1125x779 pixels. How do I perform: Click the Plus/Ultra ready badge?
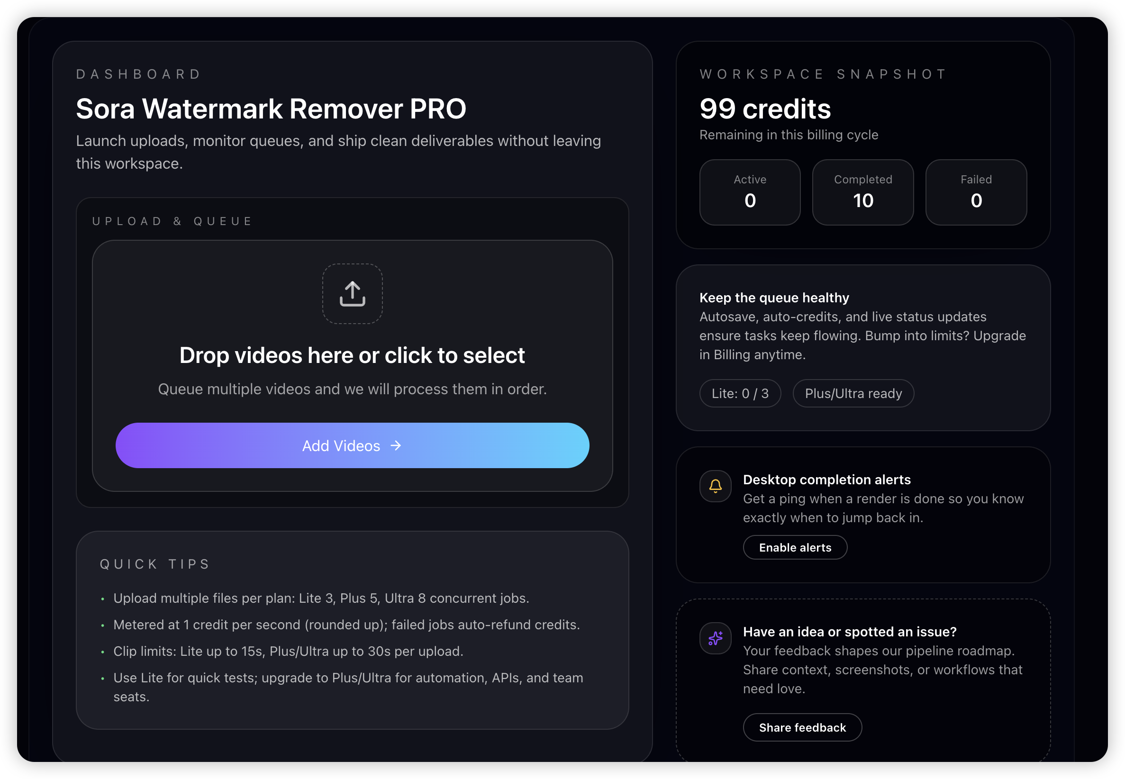853,393
